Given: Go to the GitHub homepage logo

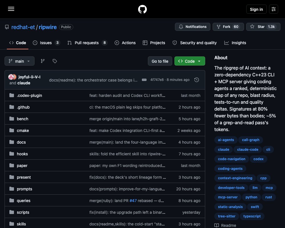Looking at the screenshot, I should tap(142, 9).
